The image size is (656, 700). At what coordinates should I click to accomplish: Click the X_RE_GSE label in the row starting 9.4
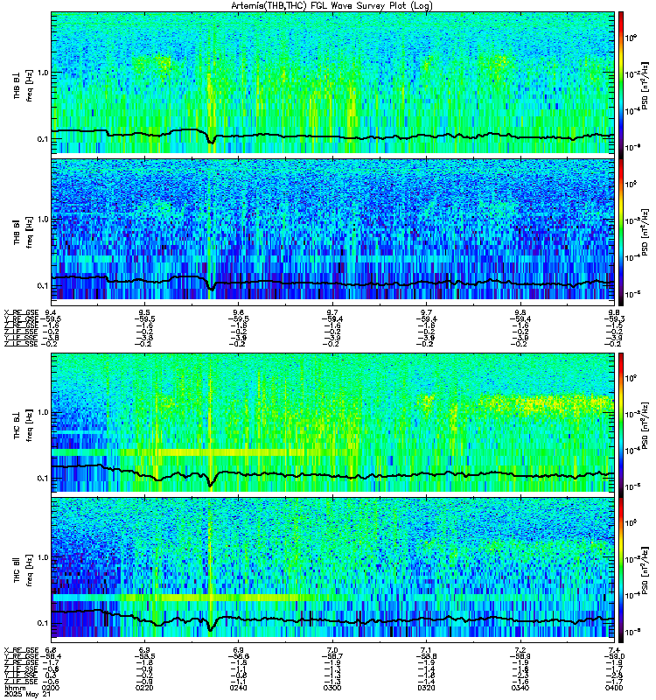point(21,312)
